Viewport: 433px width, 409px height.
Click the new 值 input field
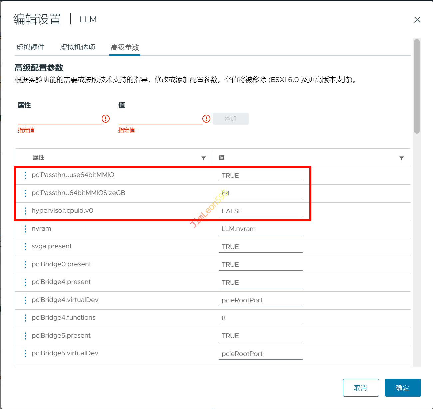point(160,119)
